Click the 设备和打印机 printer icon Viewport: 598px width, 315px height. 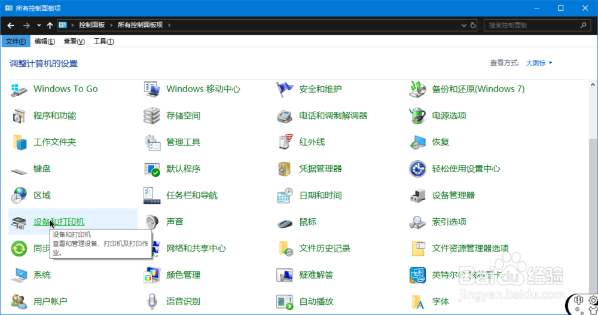coord(19,222)
